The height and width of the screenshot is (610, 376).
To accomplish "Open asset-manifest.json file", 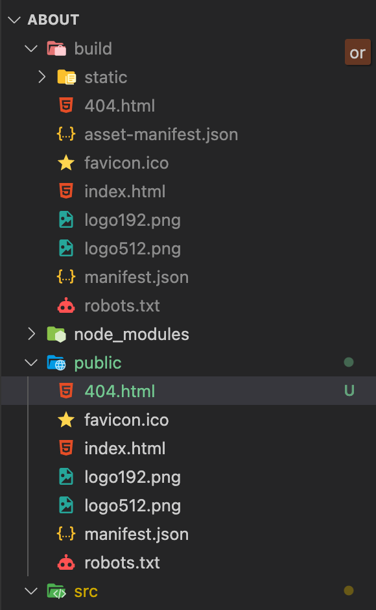I will click(x=161, y=134).
